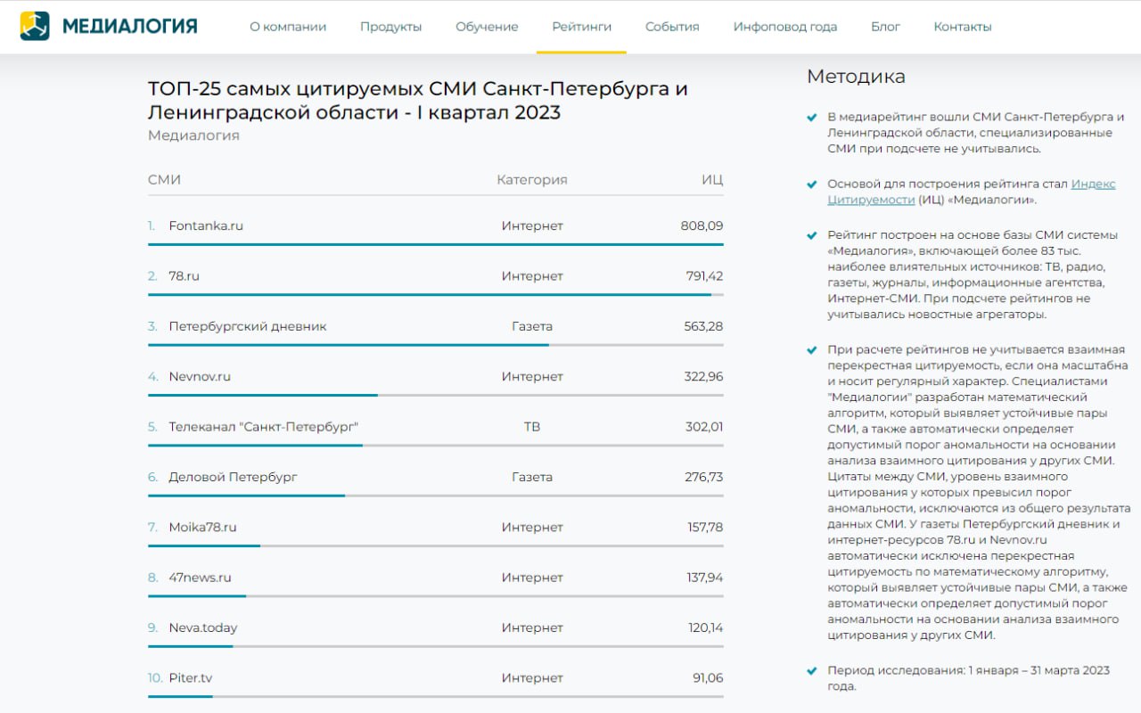Click the value 322,96
This screenshot has width=1141, height=713.
pyautogui.click(x=703, y=376)
